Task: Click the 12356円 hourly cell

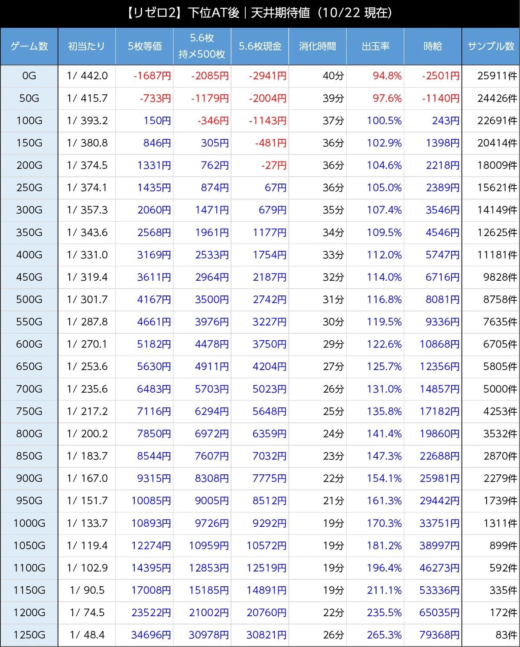Action: tap(433, 367)
